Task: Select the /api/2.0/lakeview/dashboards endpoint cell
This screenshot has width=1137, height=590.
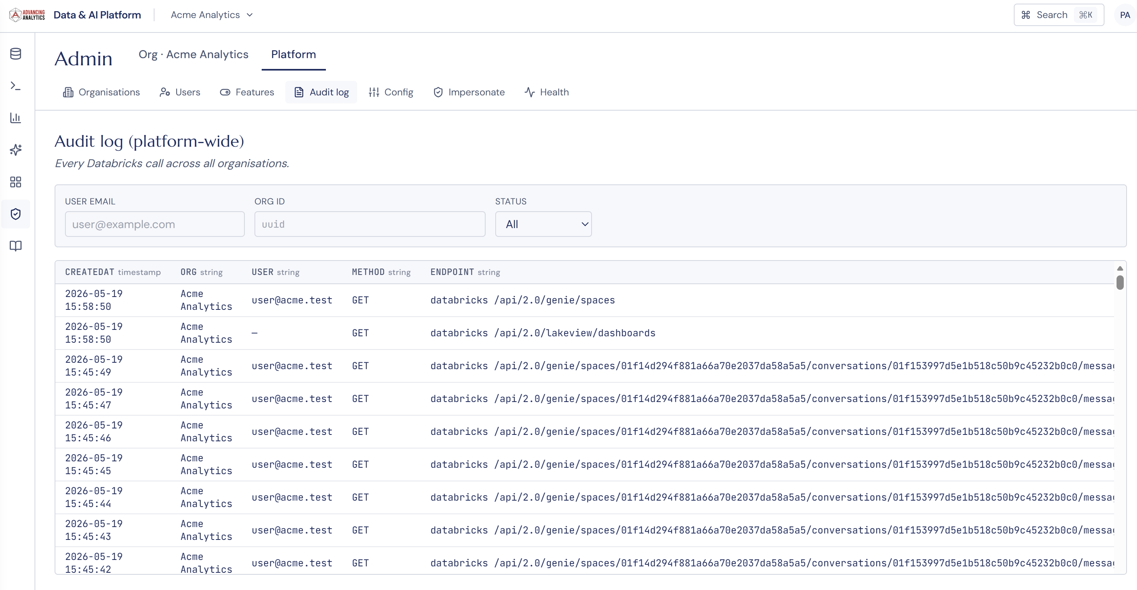Action: 543,333
